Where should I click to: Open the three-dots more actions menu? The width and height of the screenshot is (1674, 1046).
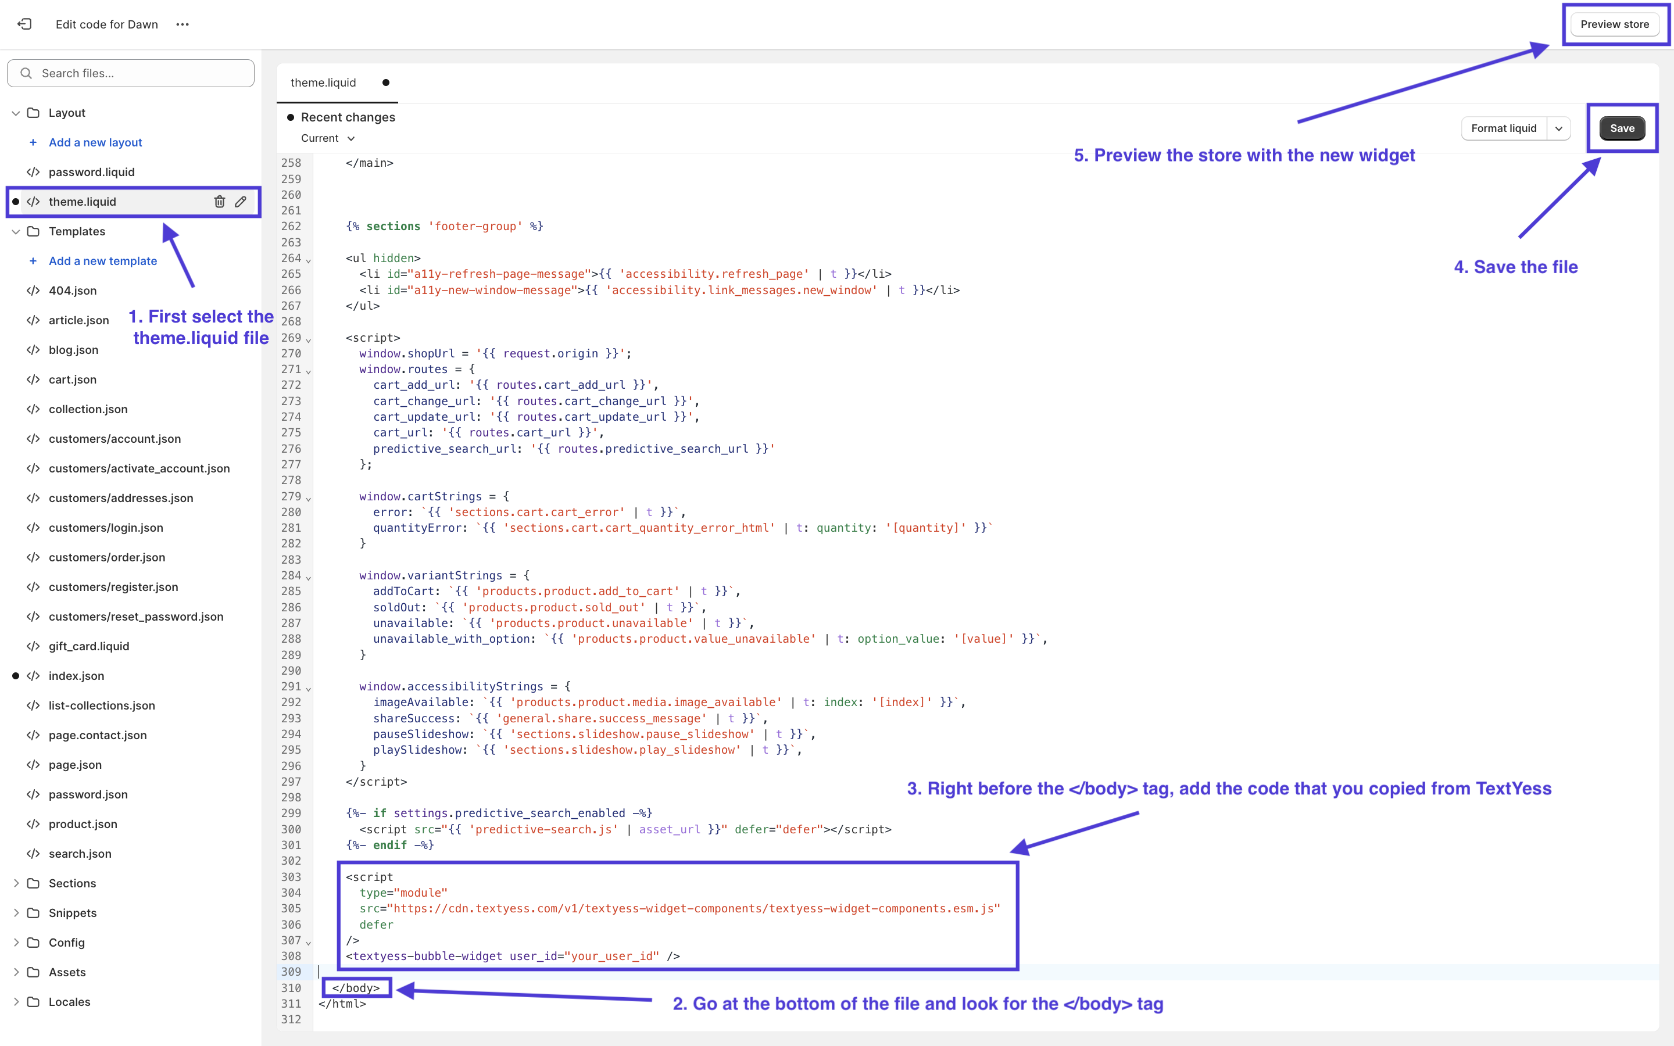(x=182, y=24)
